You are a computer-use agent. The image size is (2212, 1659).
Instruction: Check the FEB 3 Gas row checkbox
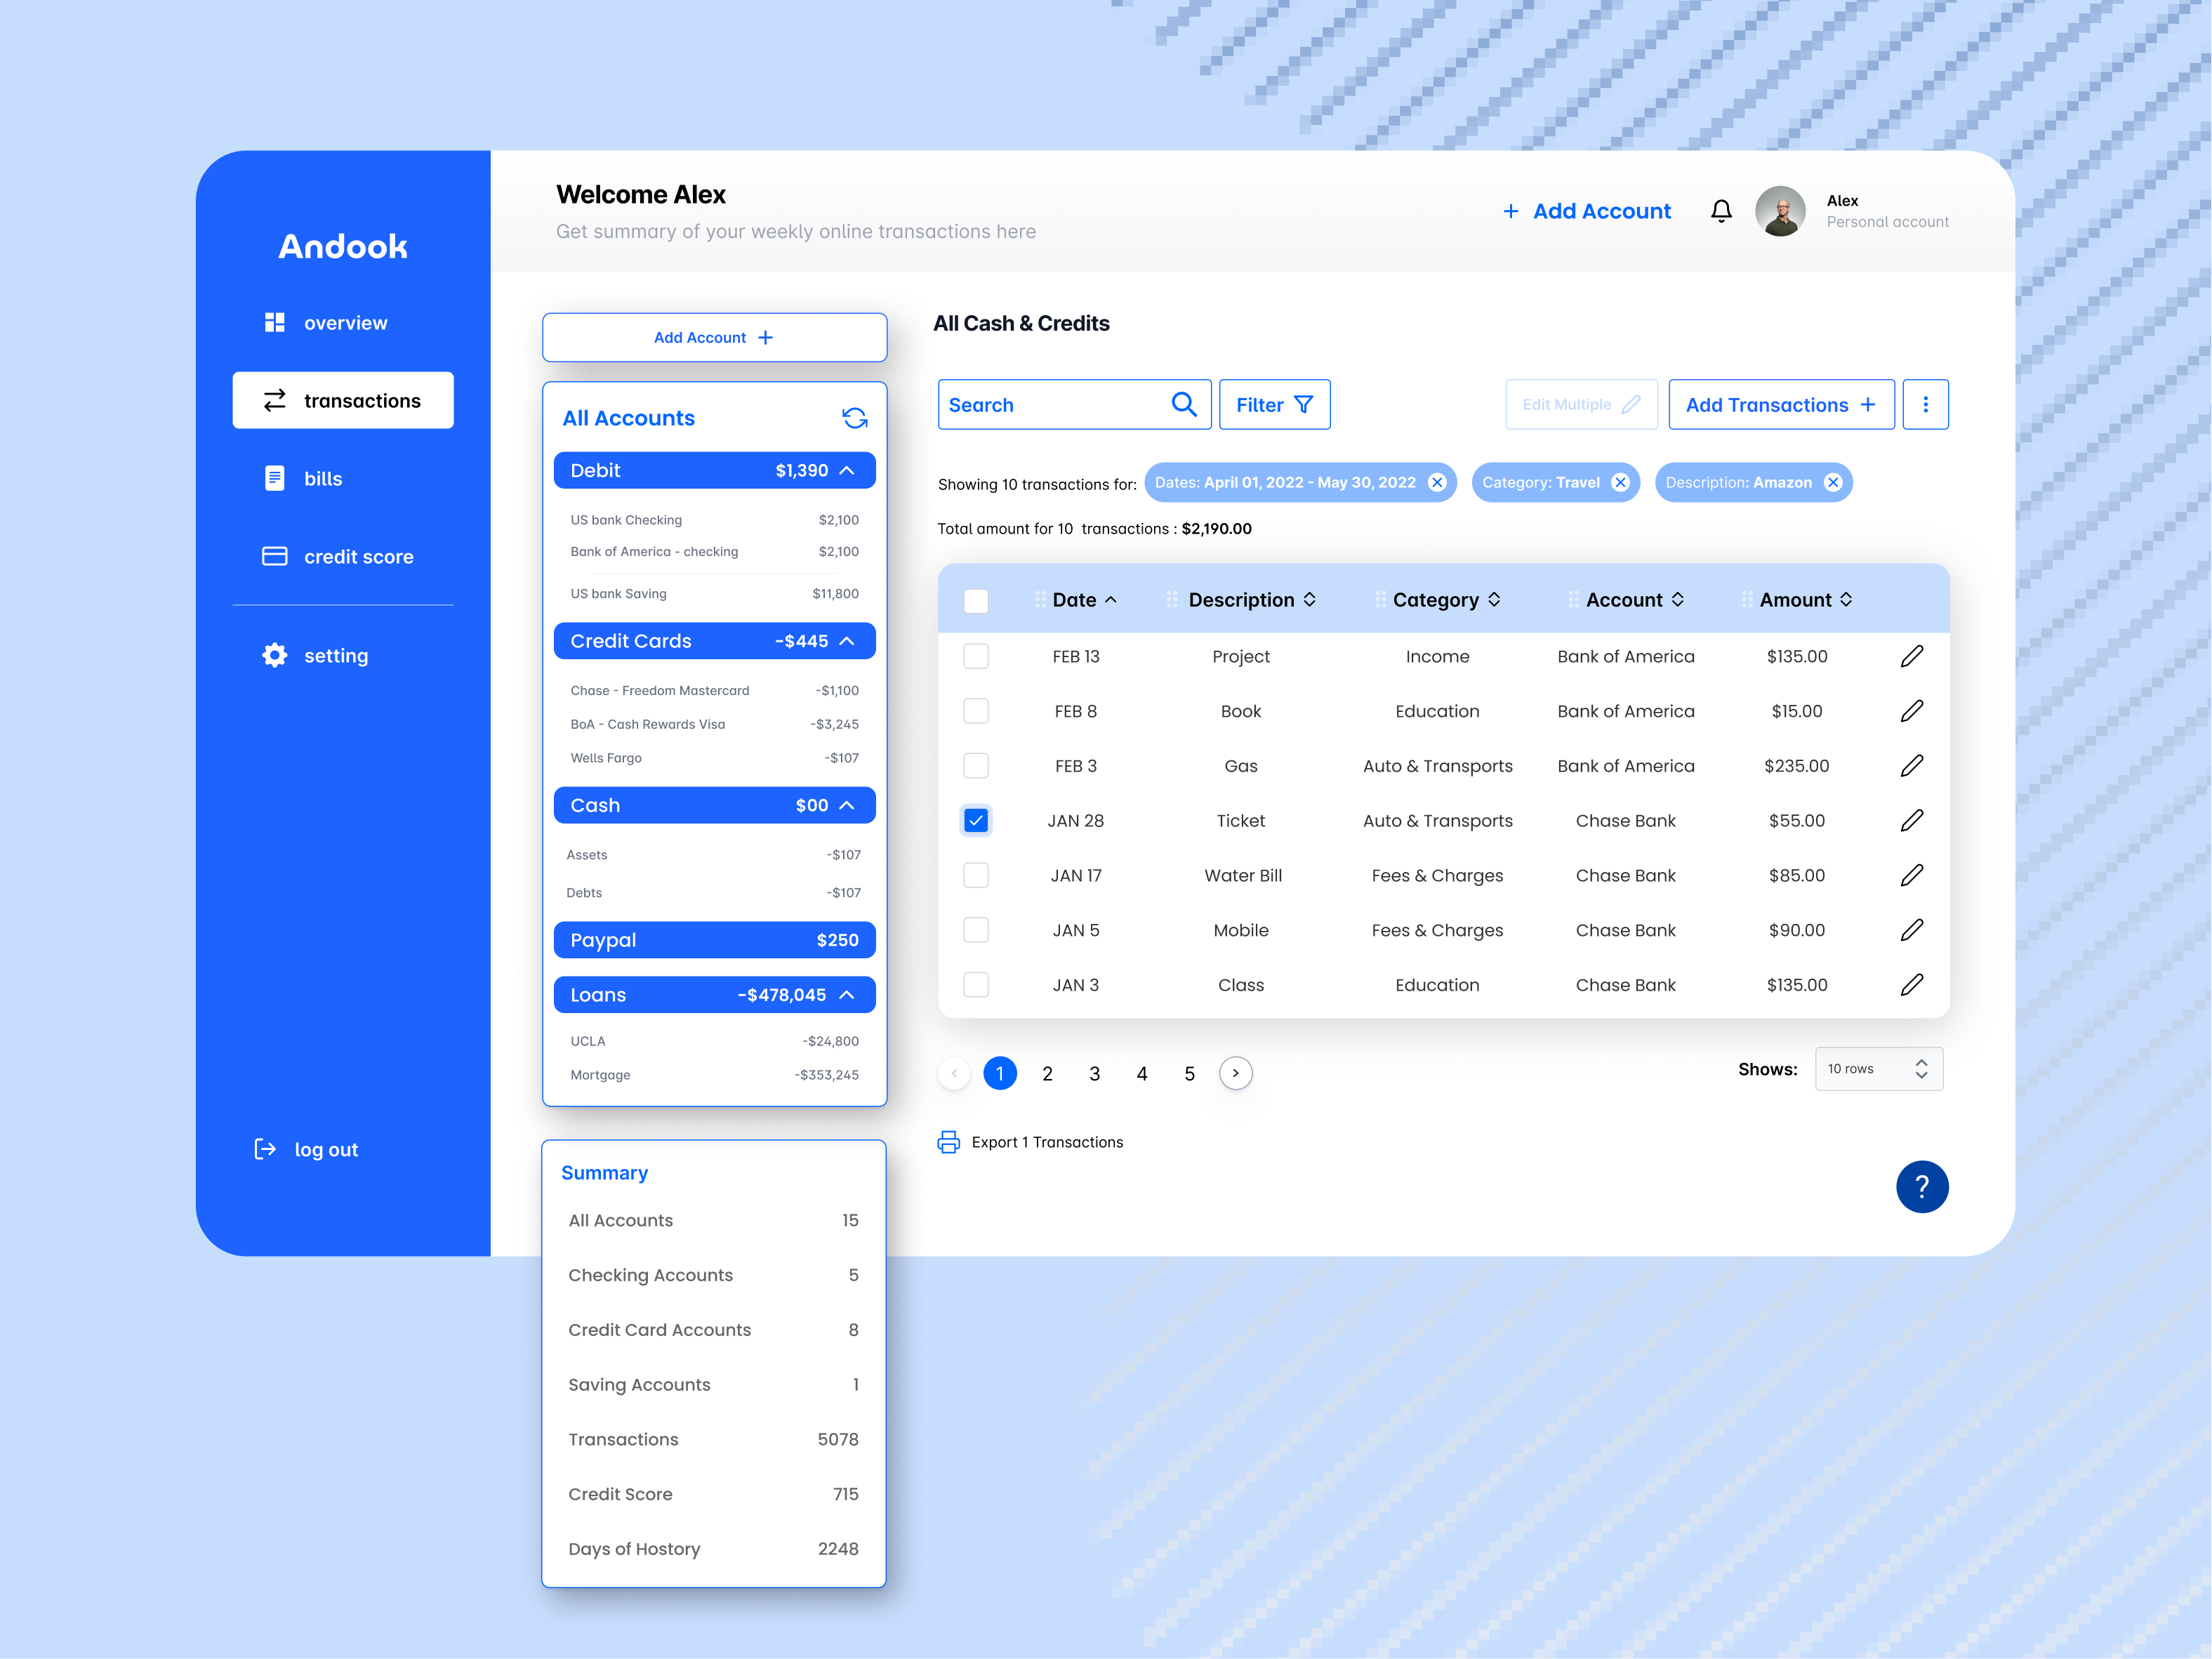click(x=976, y=766)
